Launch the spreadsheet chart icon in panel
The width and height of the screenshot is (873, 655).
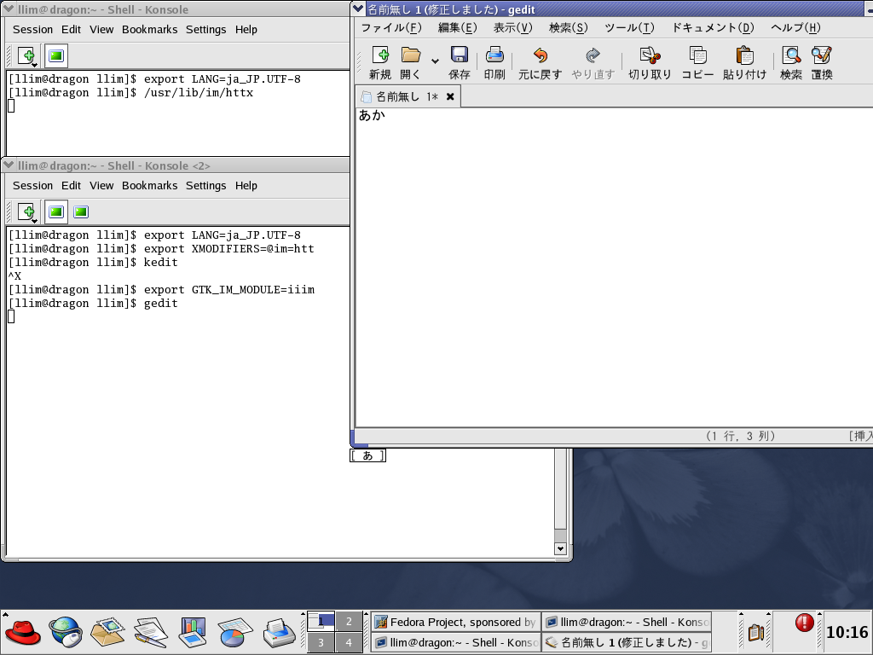[x=235, y=633]
